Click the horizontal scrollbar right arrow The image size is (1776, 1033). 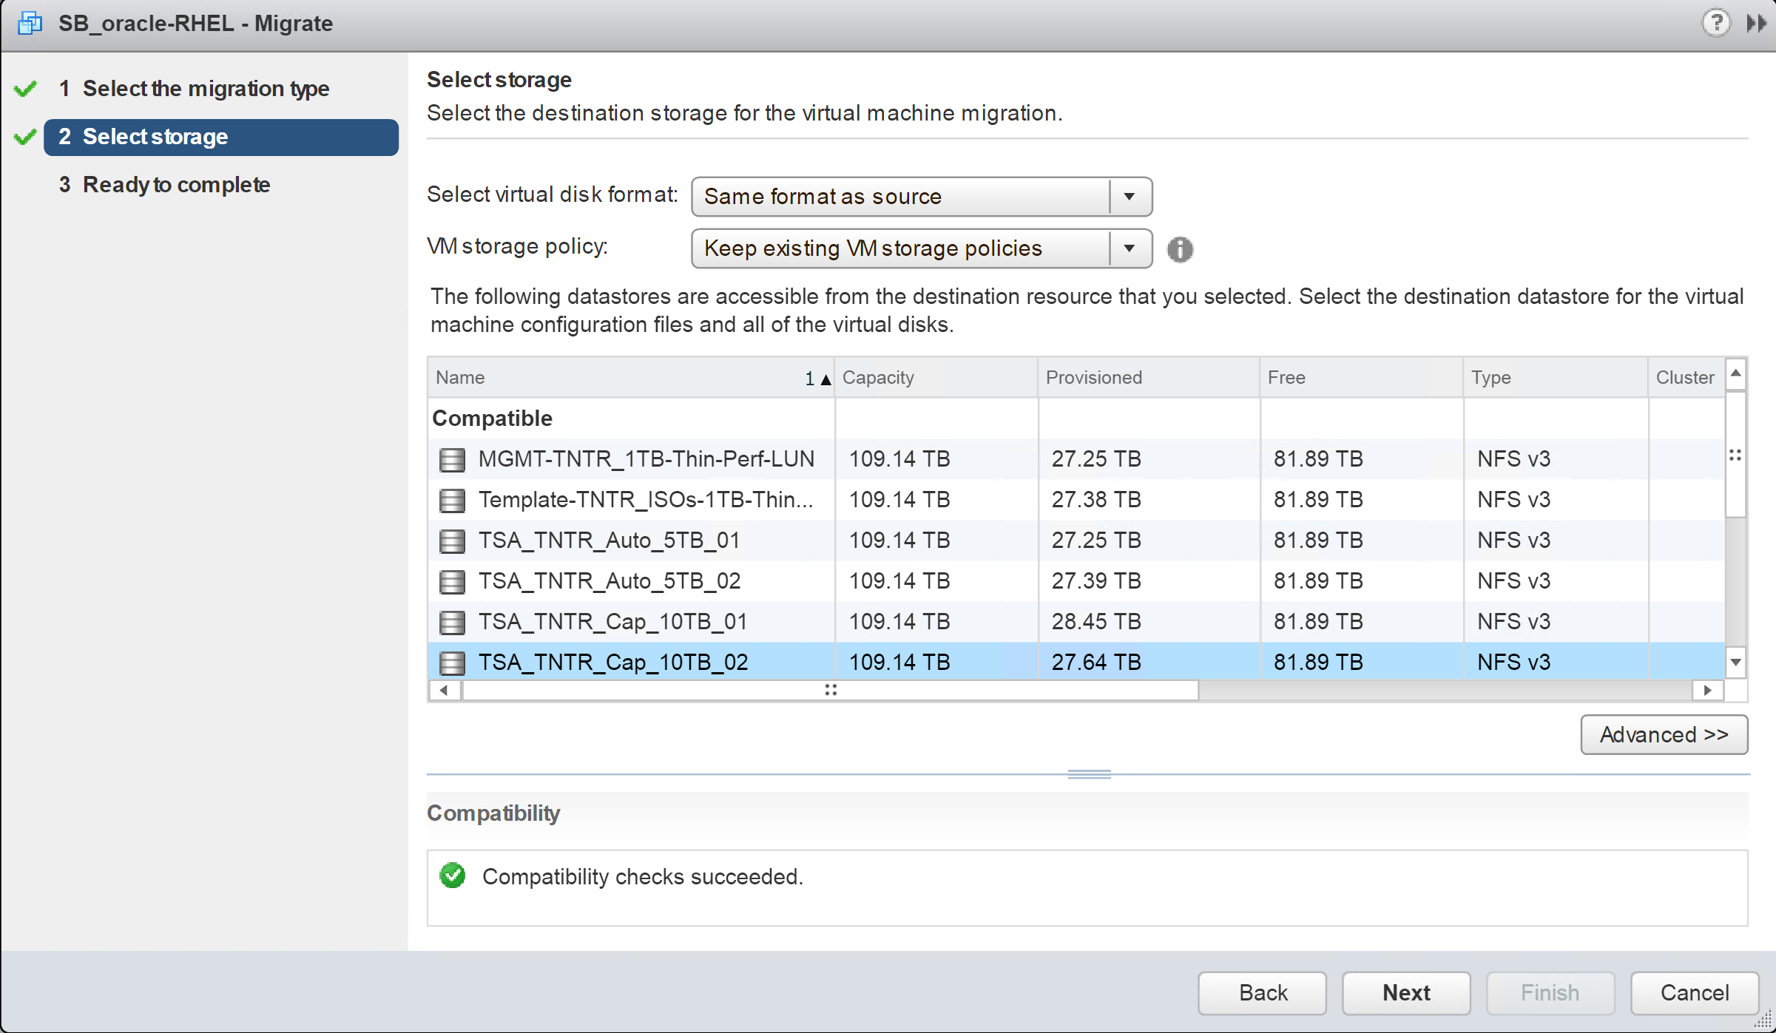point(1707,690)
